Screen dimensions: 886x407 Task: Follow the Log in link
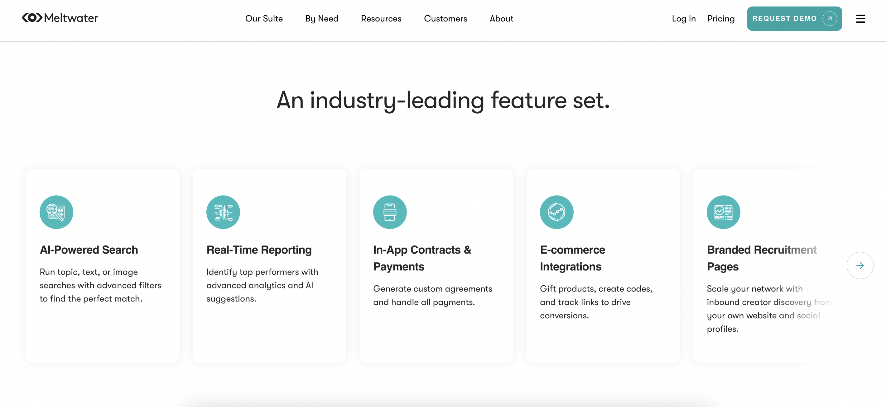[x=683, y=19]
